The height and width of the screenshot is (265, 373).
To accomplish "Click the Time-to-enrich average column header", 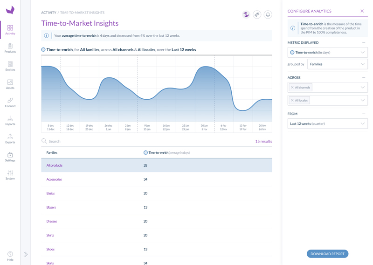I will click(x=167, y=153).
